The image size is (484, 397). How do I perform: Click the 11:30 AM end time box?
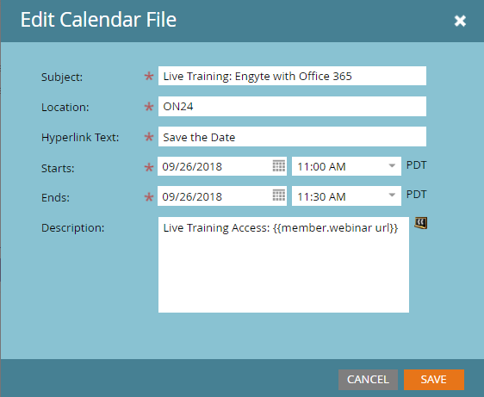click(346, 196)
